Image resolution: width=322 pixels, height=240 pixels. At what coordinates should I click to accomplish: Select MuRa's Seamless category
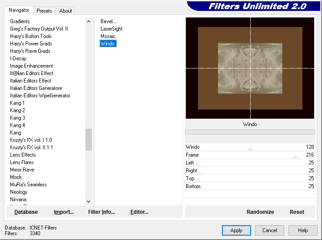click(28, 185)
